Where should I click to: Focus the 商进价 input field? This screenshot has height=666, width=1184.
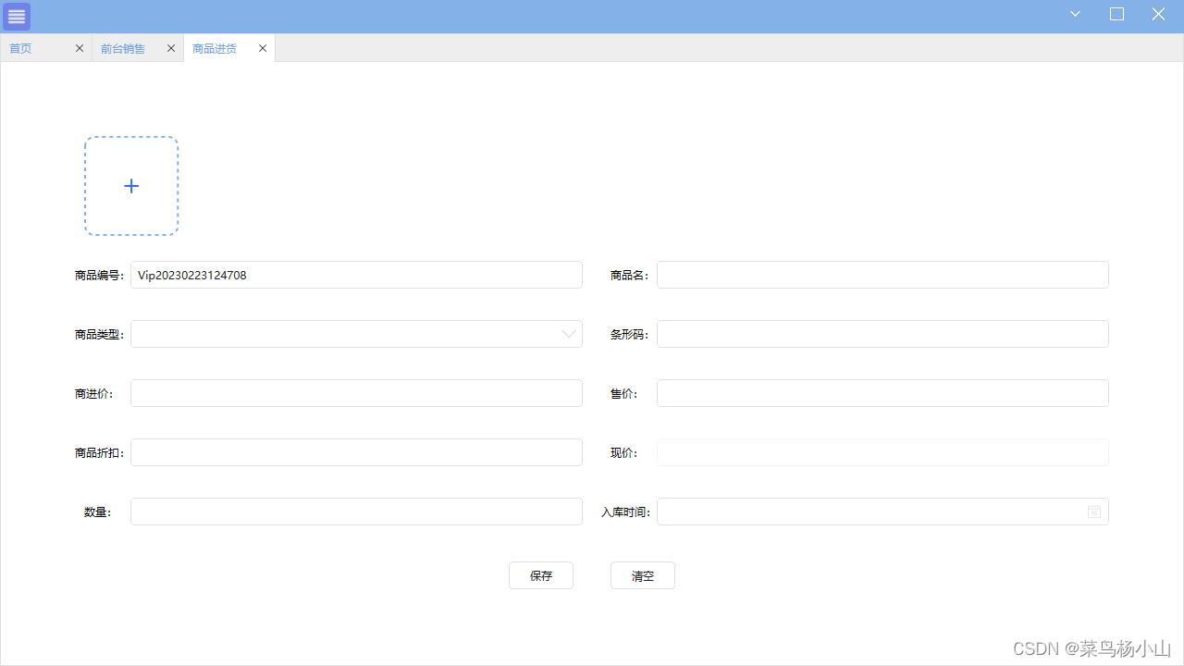(356, 393)
